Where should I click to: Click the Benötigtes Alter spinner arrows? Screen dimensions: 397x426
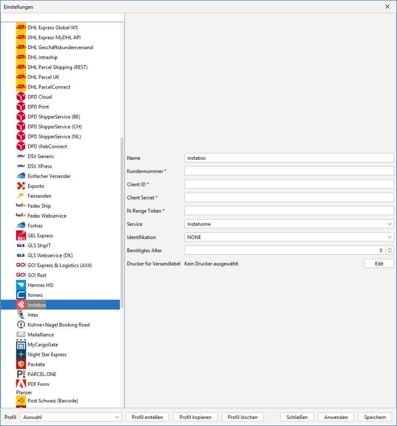click(x=390, y=250)
